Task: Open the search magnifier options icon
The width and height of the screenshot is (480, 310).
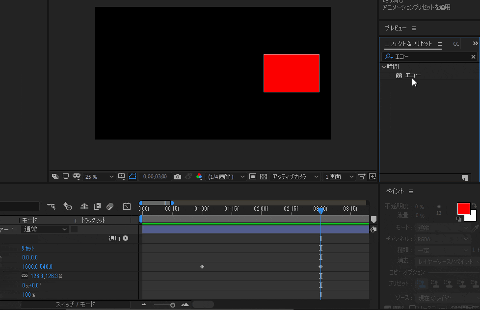Action: [x=389, y=56]
